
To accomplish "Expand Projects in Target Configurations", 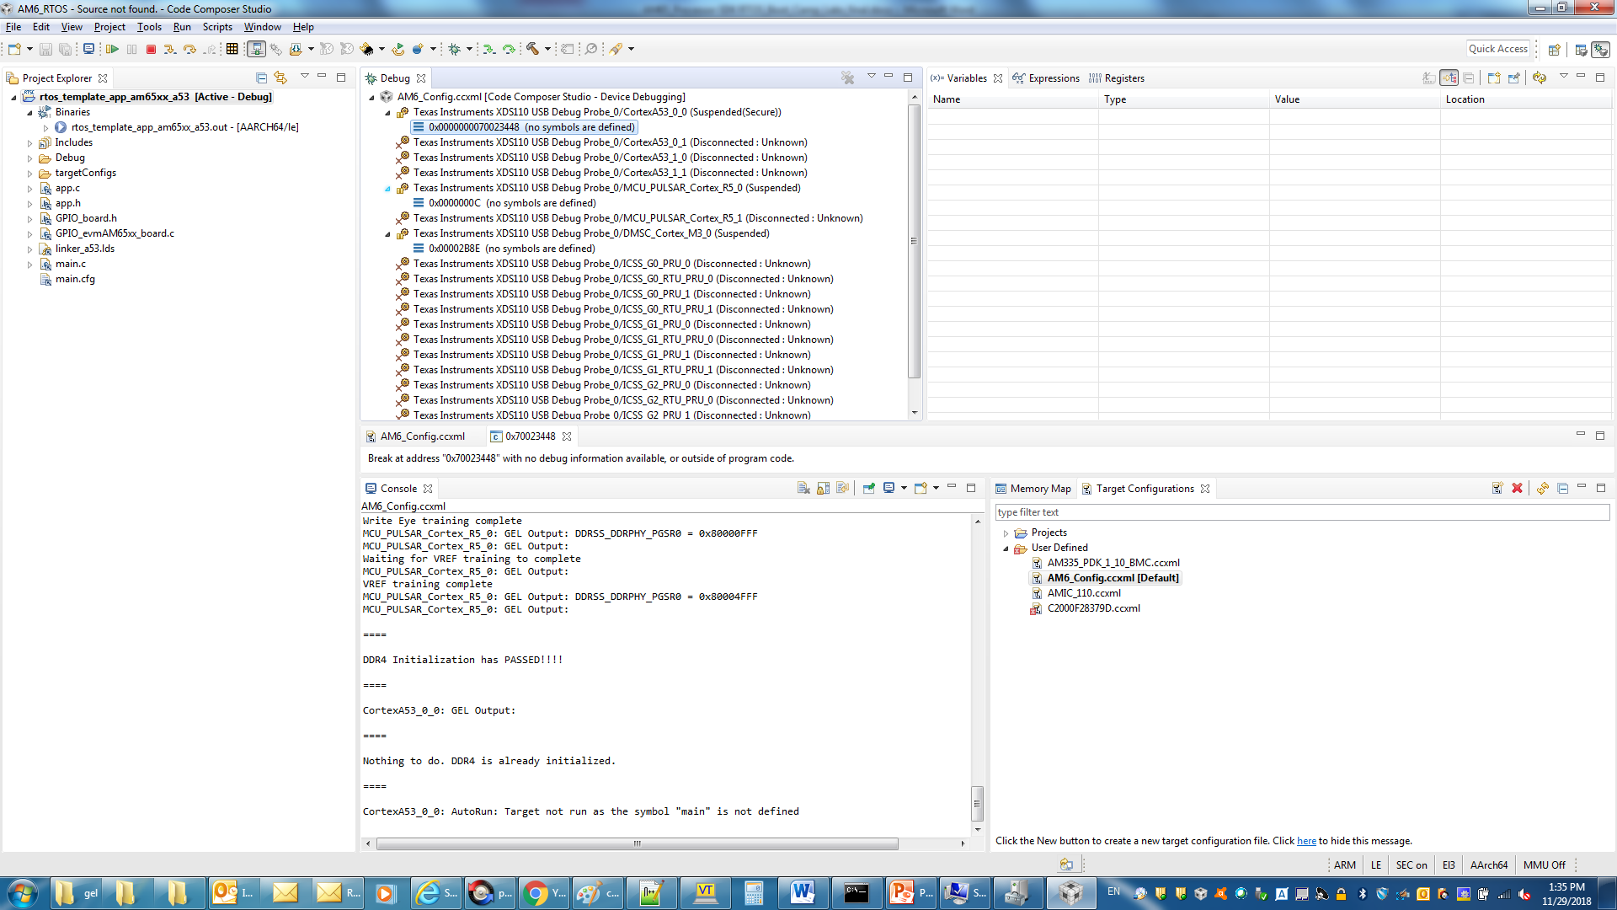I will pyautogui.click(x=1006, y=533).
